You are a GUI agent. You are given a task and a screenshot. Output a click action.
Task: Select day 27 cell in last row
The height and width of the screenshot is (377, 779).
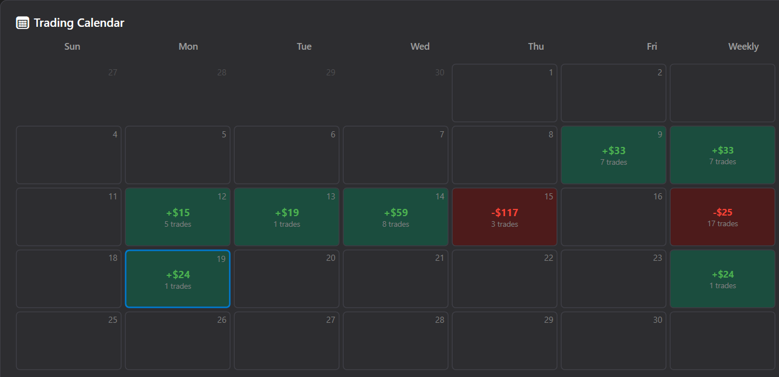click(x=287, y=341)
